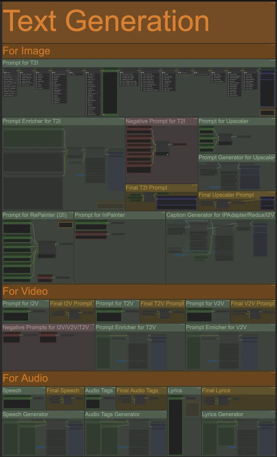
Task: Click the Final T2I Prompt group header icons
Action: coord(195,185)
